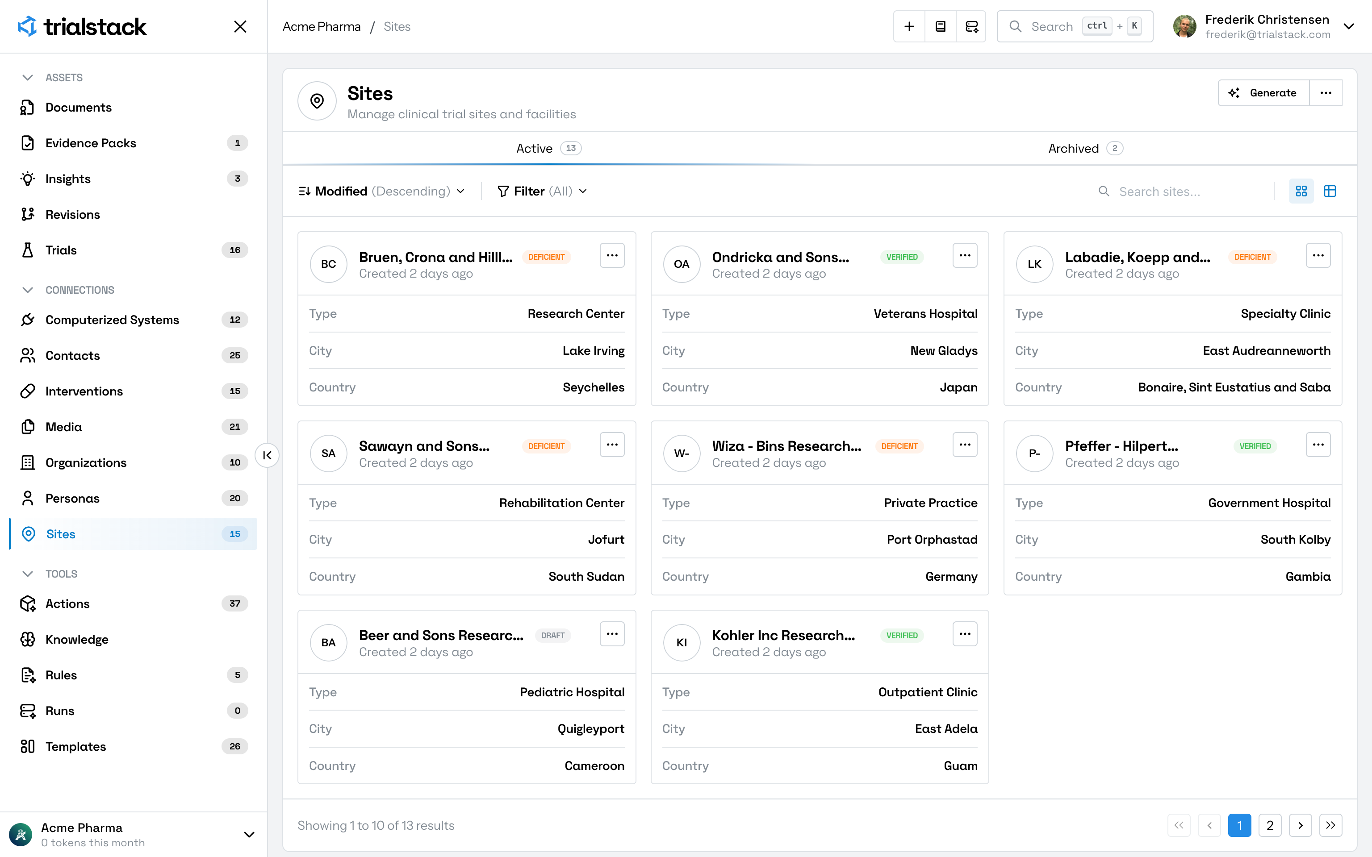
Task: Click the DRAFT badge on Beer and Sons
Action: click(x=553, y=635)
